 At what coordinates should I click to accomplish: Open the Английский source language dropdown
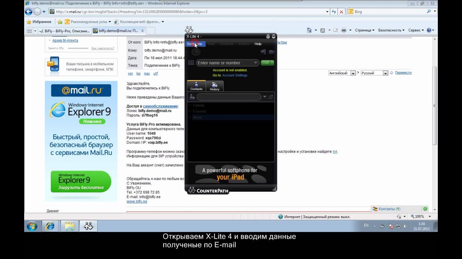click(342, 73)
